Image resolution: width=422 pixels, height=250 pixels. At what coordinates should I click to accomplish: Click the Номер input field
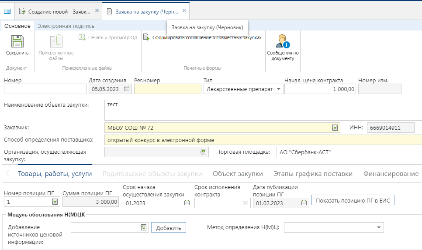point(45,89)
